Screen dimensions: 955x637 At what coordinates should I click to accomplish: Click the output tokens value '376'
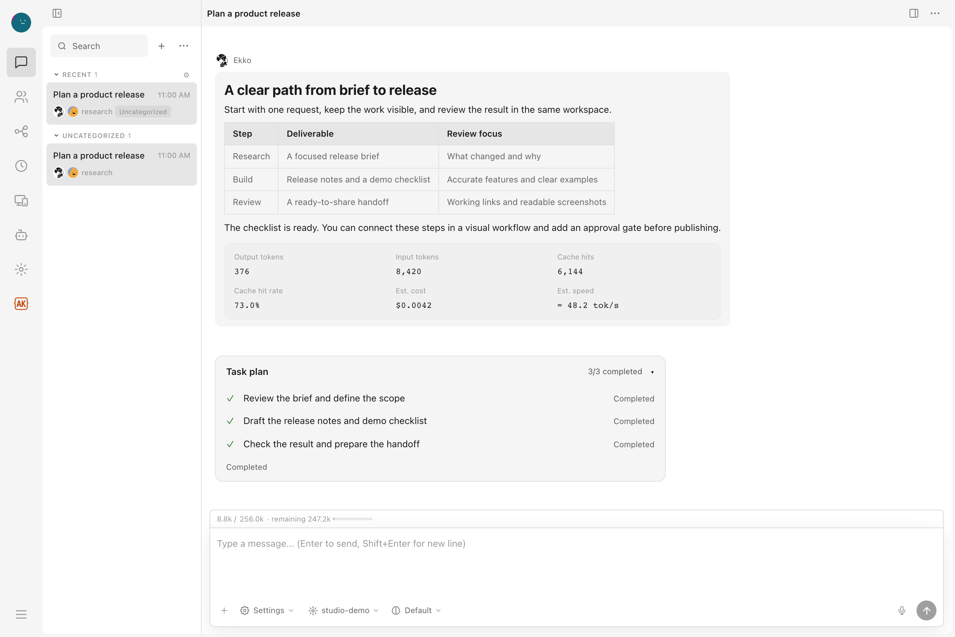click(242, 271)
